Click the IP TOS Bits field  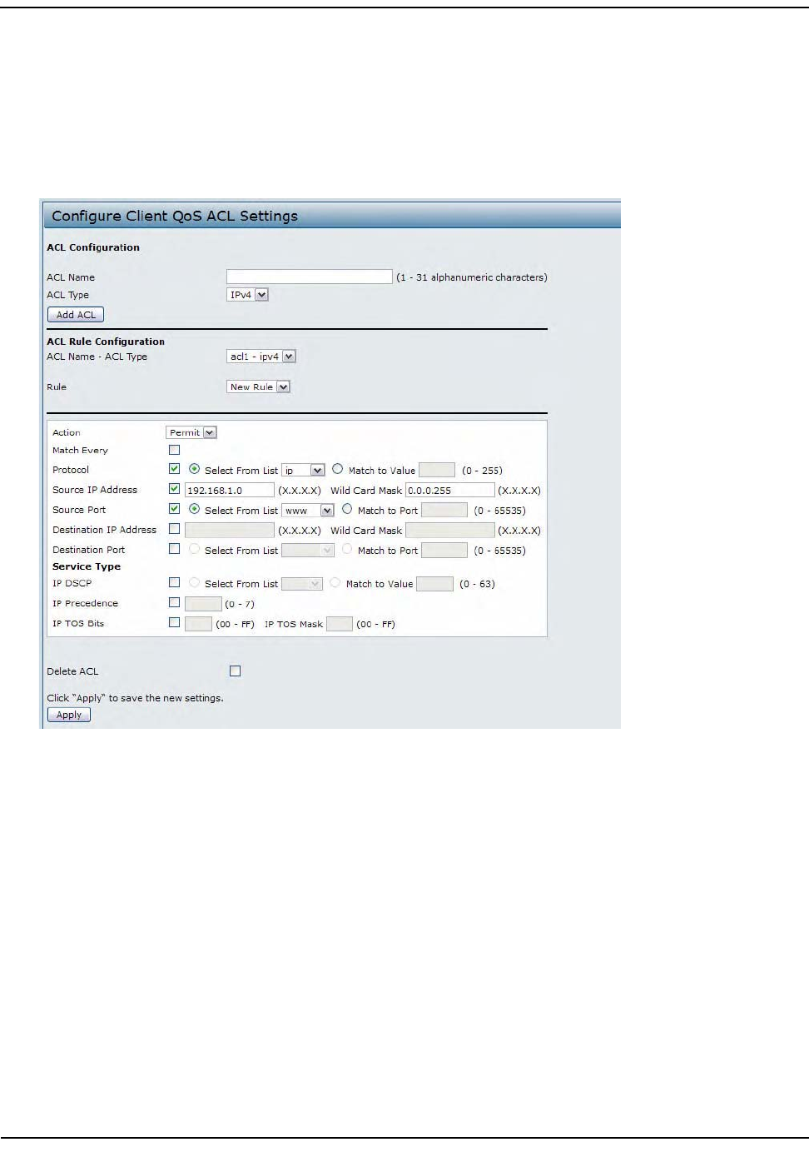198,624
